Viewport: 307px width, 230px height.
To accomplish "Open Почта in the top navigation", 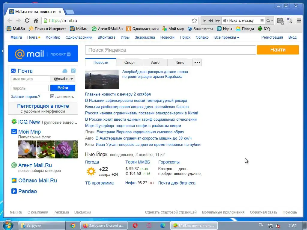I will [32, 37].
